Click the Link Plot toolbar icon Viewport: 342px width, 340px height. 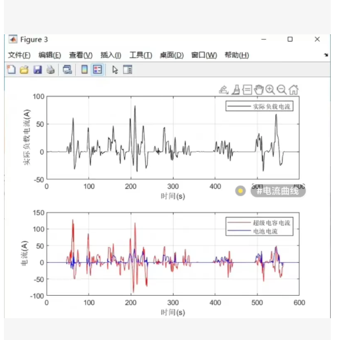click(67, 70)
